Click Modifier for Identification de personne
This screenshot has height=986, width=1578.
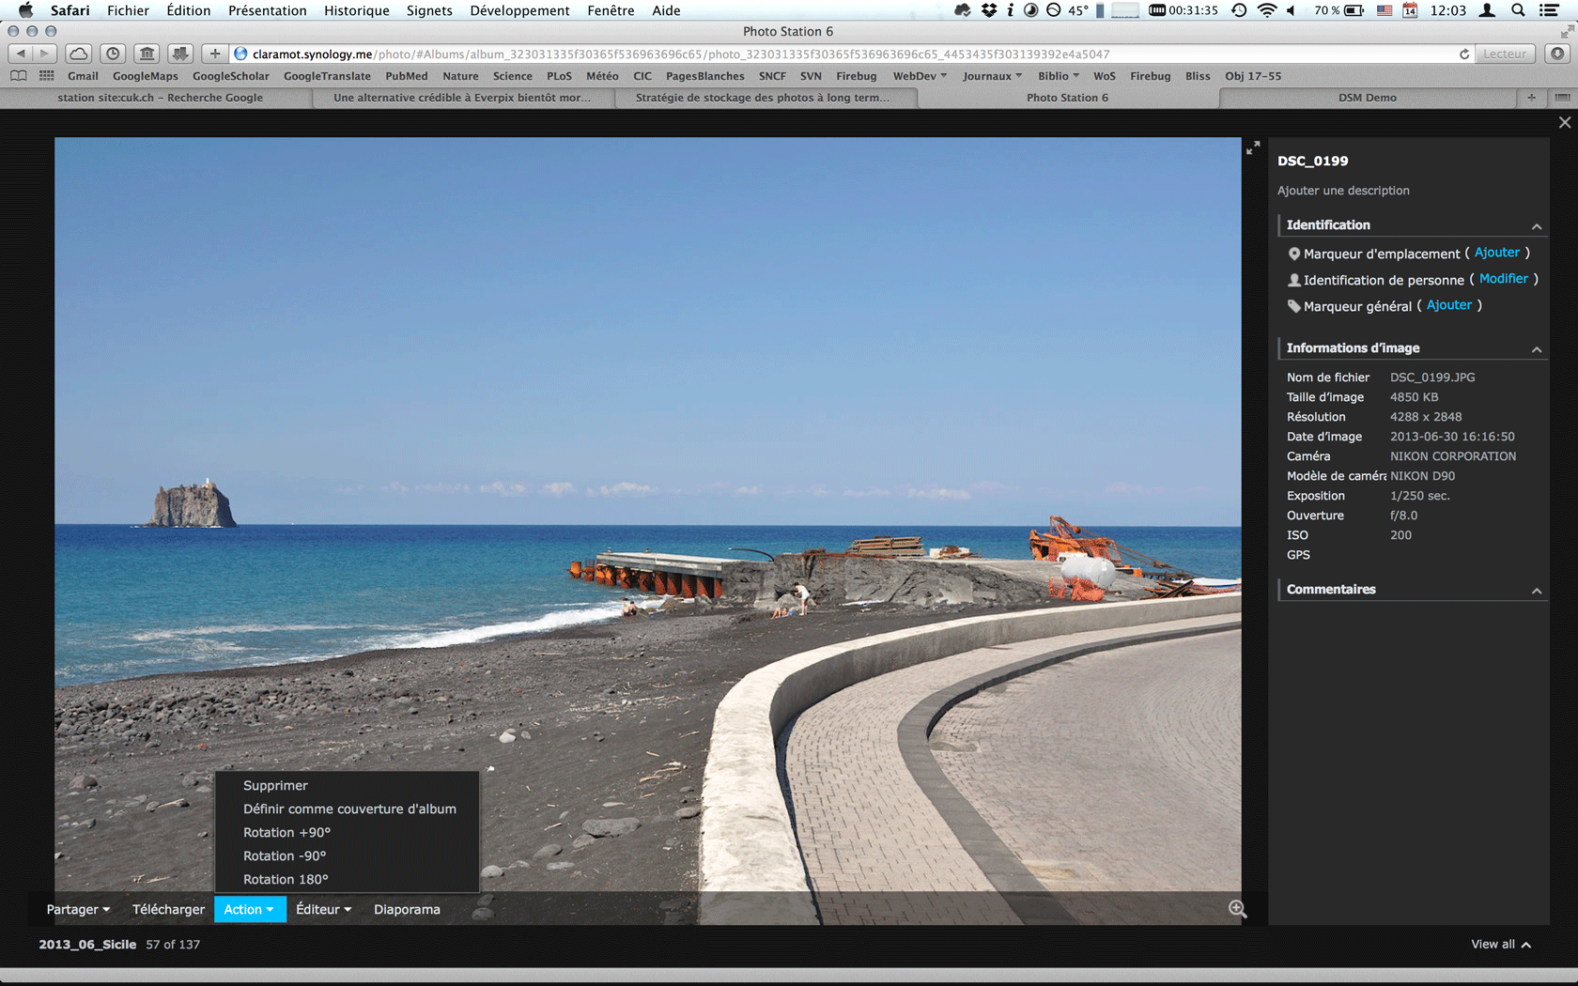tap(1503, 279)
